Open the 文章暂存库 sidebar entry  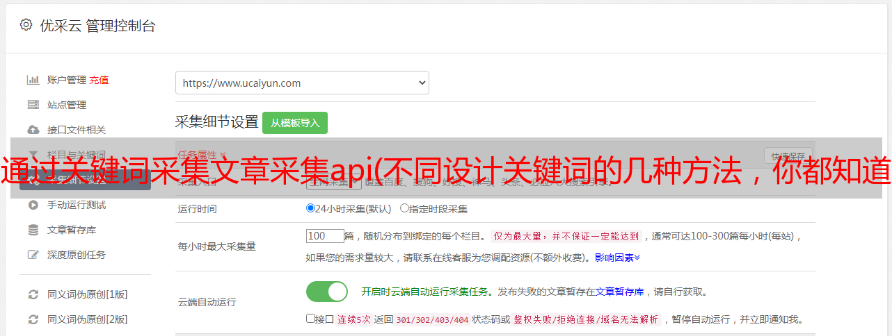pos(72,230)
